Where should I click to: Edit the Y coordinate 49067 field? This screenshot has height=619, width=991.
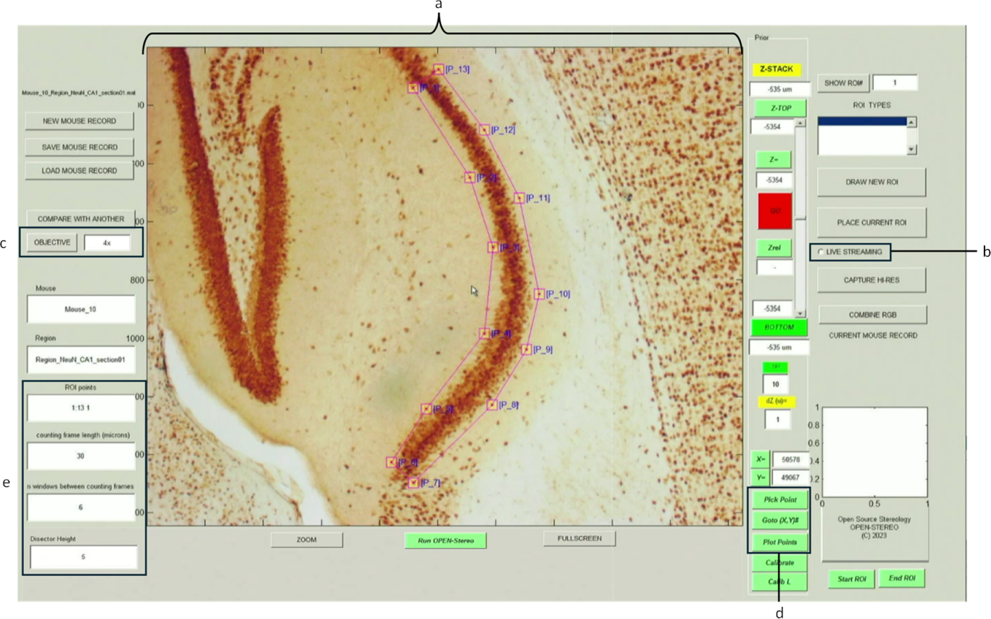point(791,477)
